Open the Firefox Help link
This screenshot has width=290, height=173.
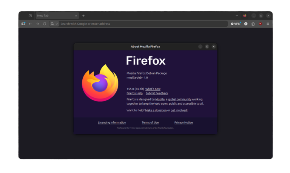[134, 93]
